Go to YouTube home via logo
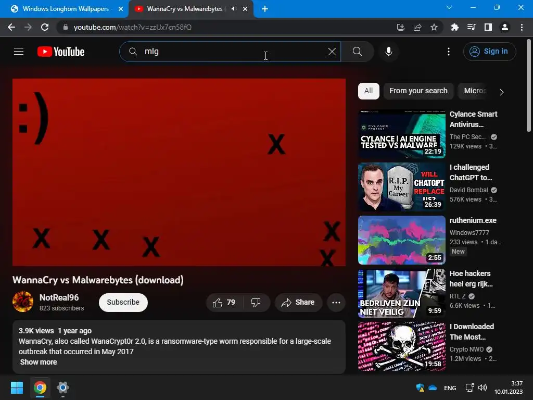Screen dimensions: 533x400 pyautogui.click(x=61, y=52)
